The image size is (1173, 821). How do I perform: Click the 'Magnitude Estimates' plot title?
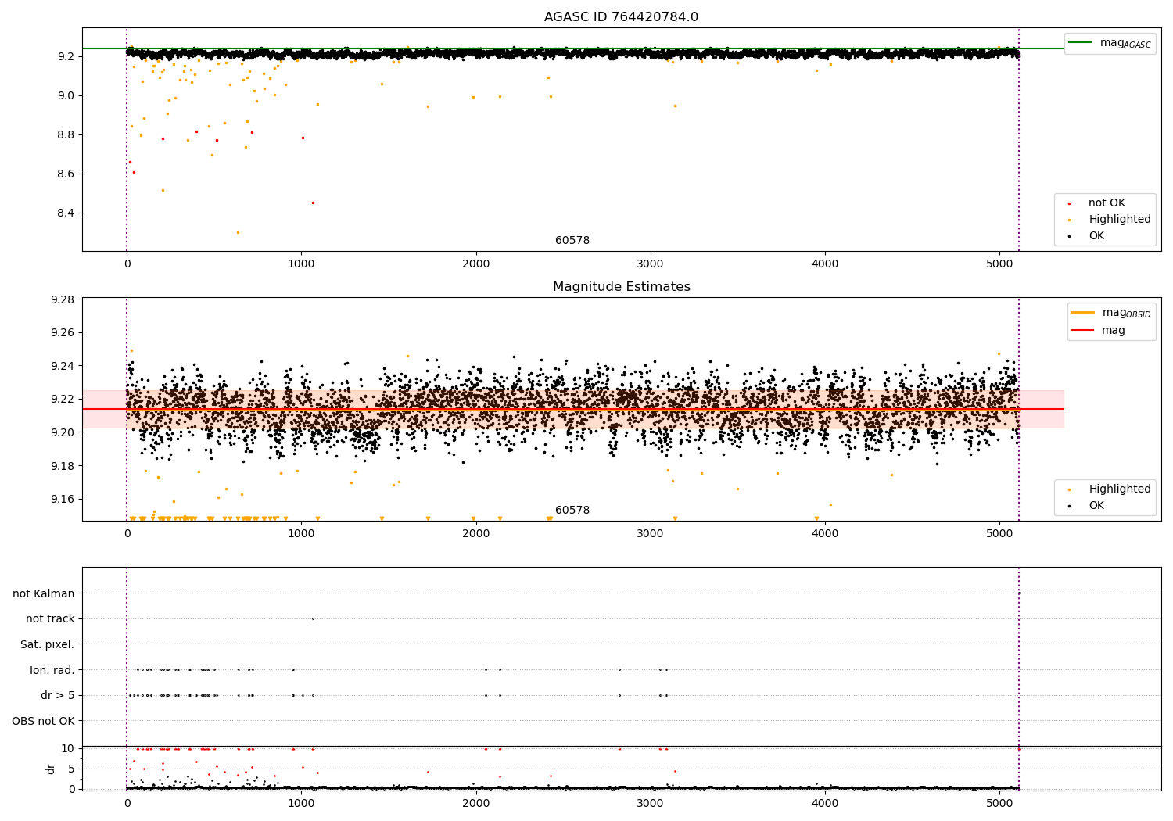[622, 287]
